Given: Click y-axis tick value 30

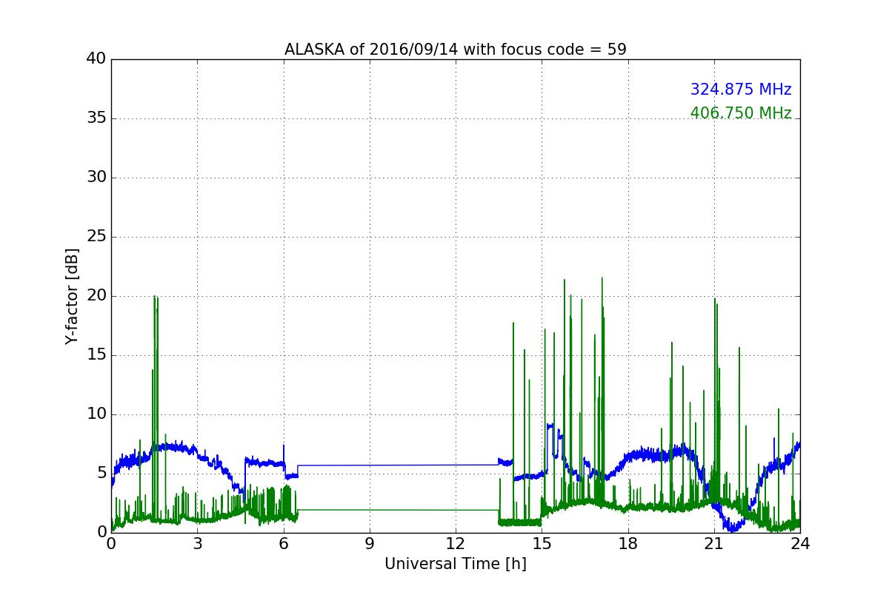Looking at the screenshot, I should tap(96, 177).
